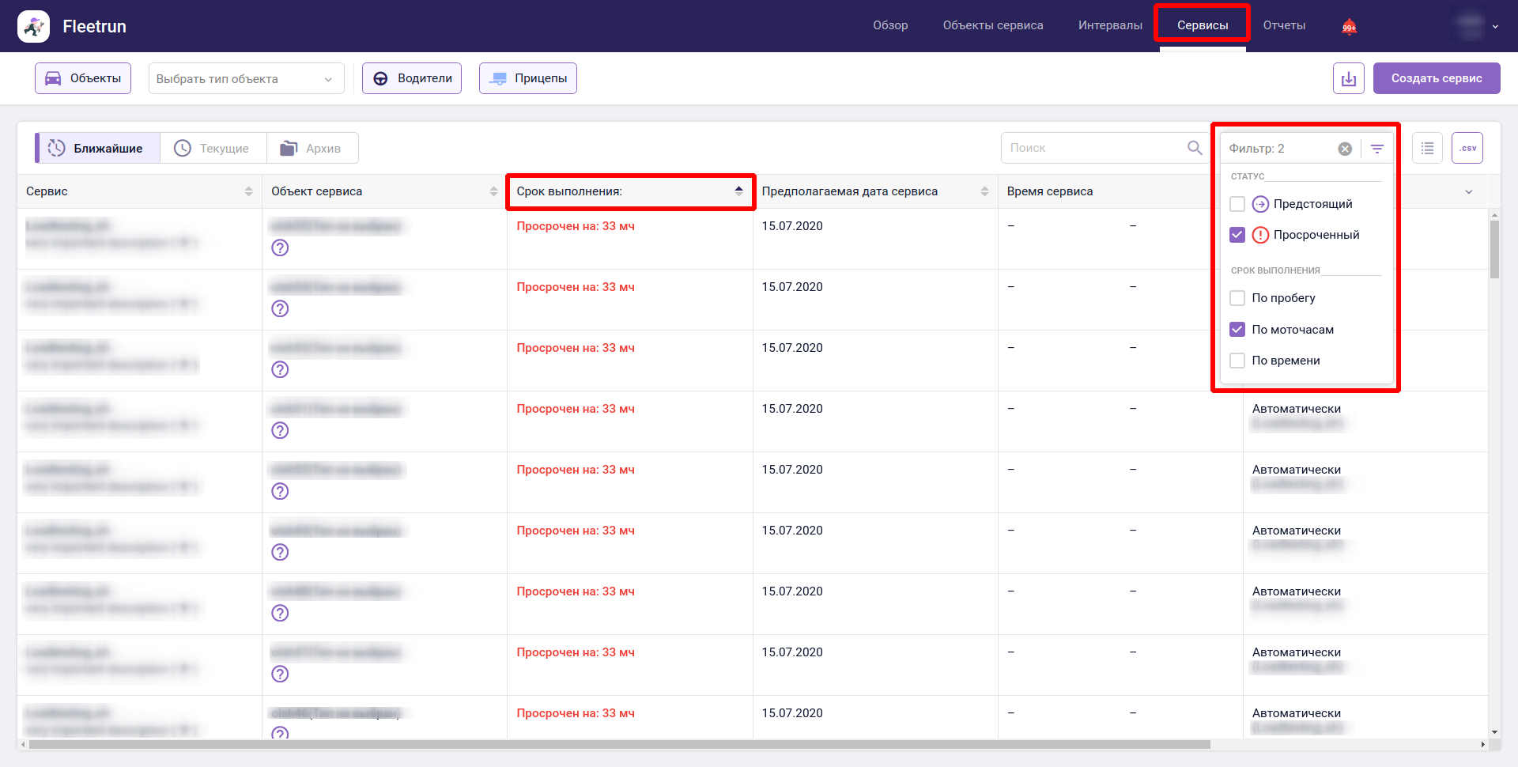Clear the filter with the X icon
Screen dimensions: 1518x767
tap(1345, 149)
